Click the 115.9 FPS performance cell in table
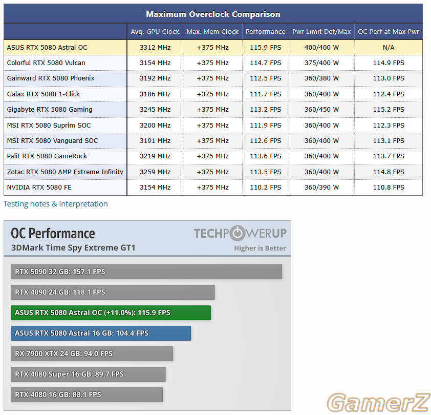This screenshot has height=415, width=431. [266, 47]
